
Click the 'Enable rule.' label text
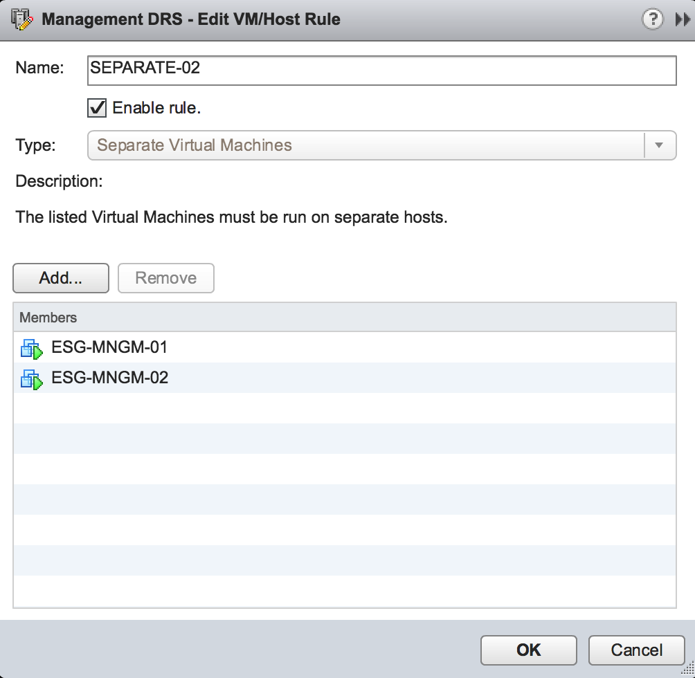point(156,108)
